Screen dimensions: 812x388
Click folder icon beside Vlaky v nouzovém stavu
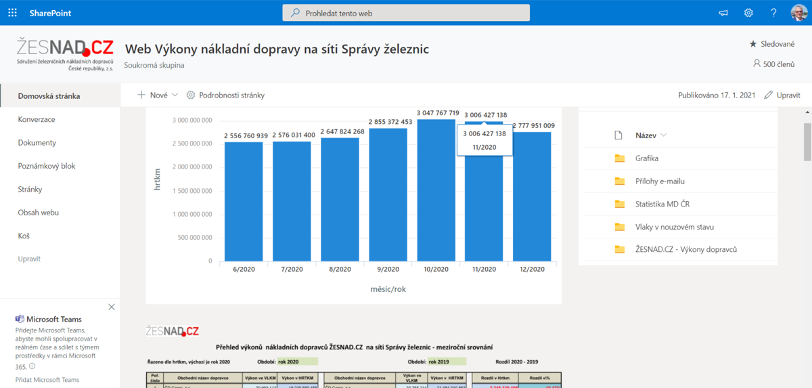tap(619, 227)
